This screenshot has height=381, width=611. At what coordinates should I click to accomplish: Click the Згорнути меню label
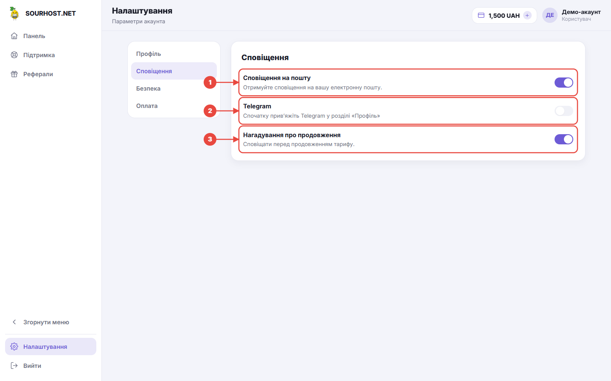click(x=46, y=322)
